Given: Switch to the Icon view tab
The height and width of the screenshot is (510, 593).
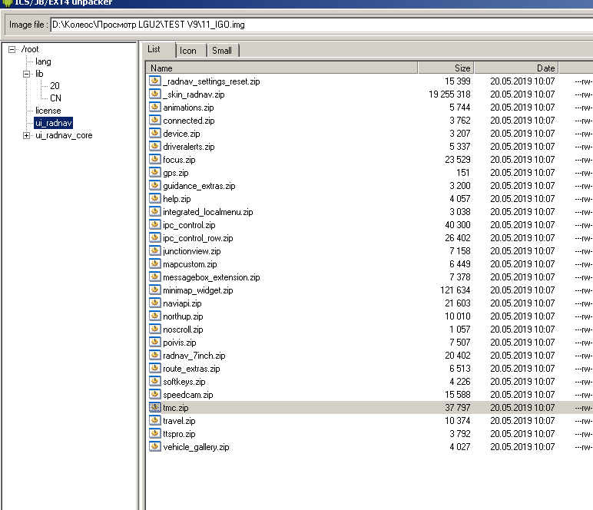Looking at the screenshot, I should [188, 51].
